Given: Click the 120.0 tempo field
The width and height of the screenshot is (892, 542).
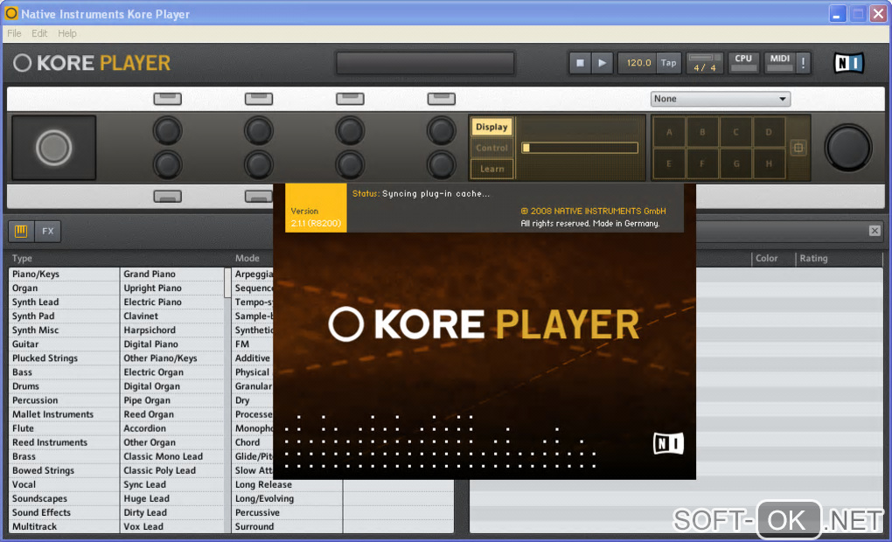Looking at the screenshot, I should [x=638, y=63].
